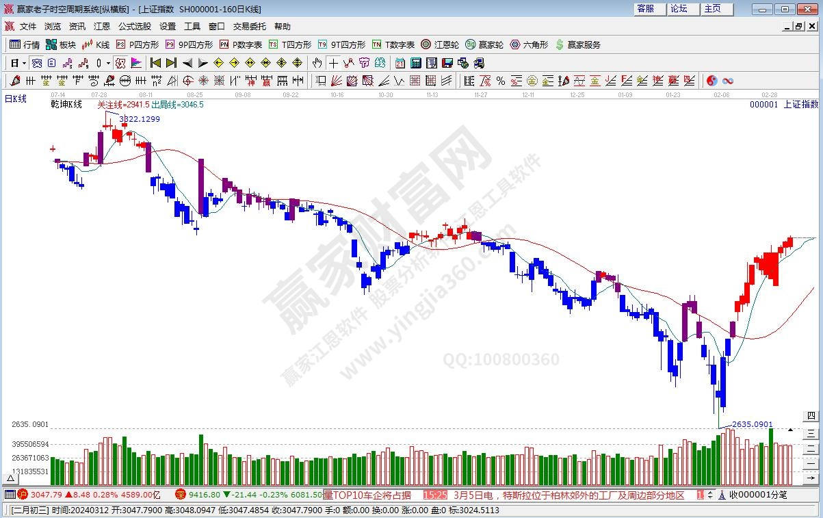Viewport: 823px width, 518px height.
Task: Click the red floppy disk save icon
Action: click(447, 63)
